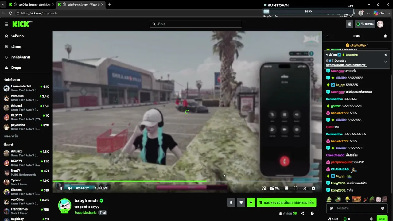Open the browser three-dot menu
393x221 pixels.
[368, 13]
